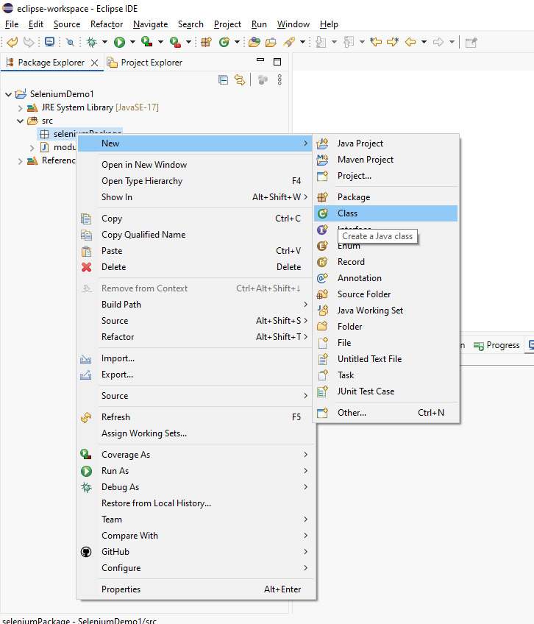Select the SeleniumDemo1 project tree row
Screen dimensions: 534x624
point(55,94)
